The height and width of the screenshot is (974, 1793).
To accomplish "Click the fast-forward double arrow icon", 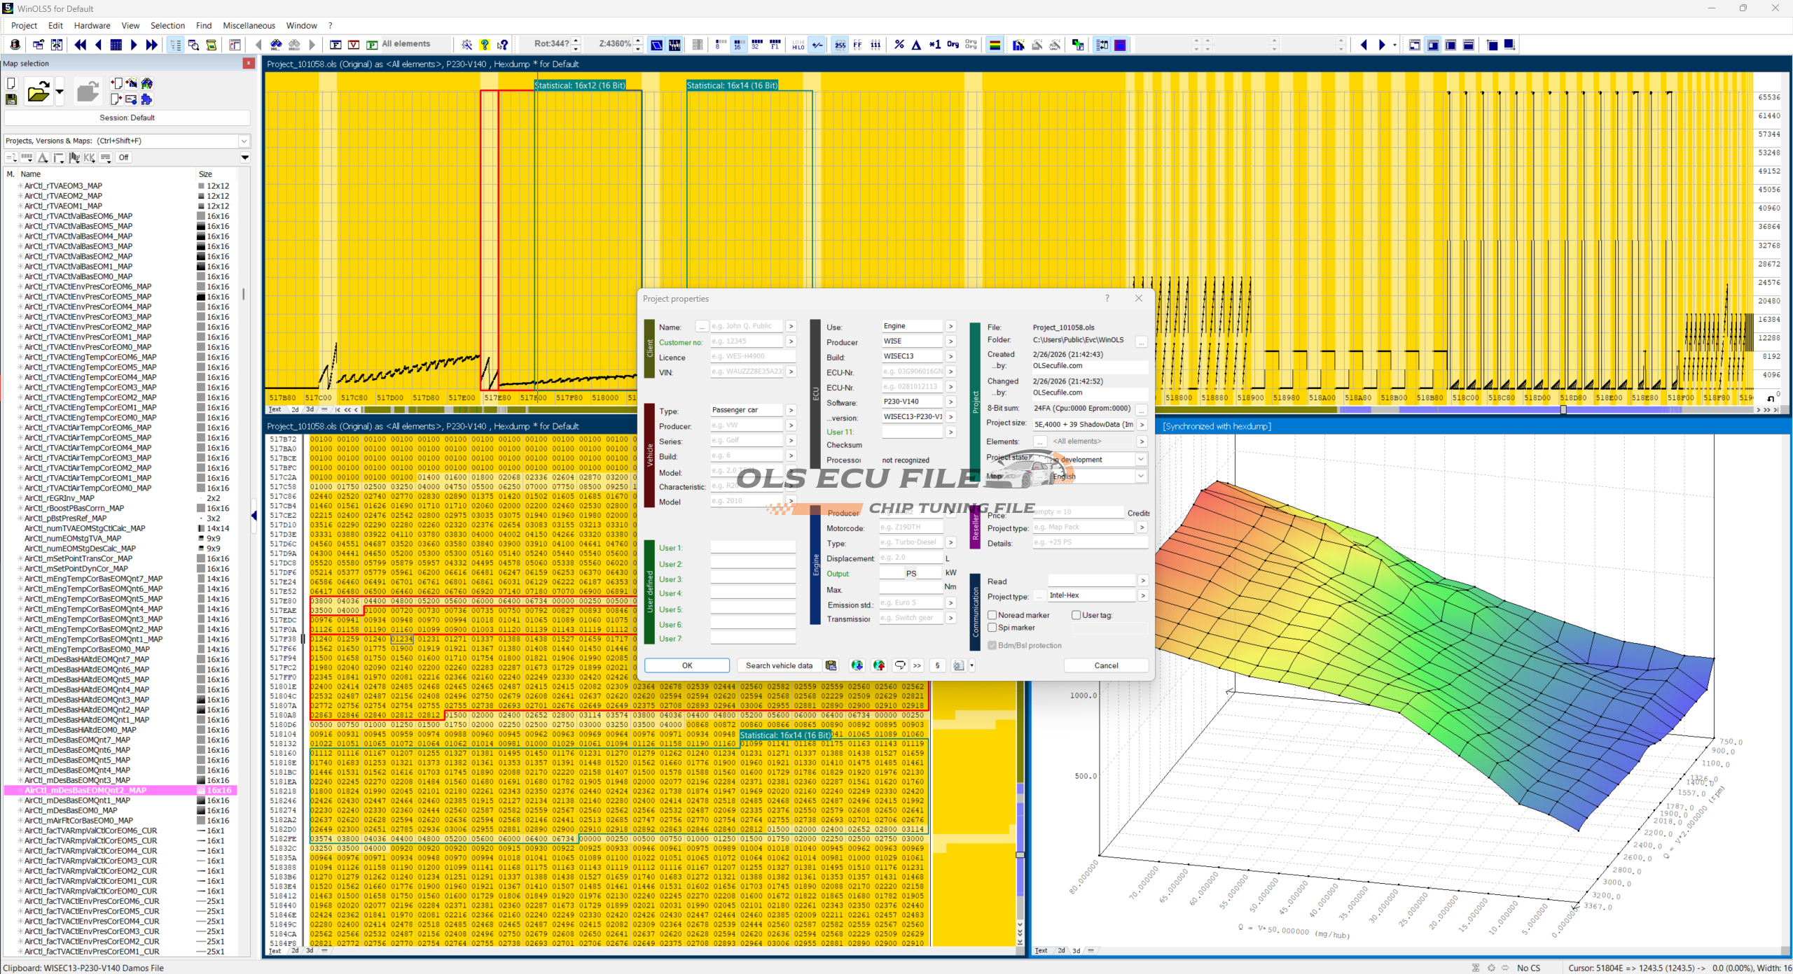I will (151, 45).
